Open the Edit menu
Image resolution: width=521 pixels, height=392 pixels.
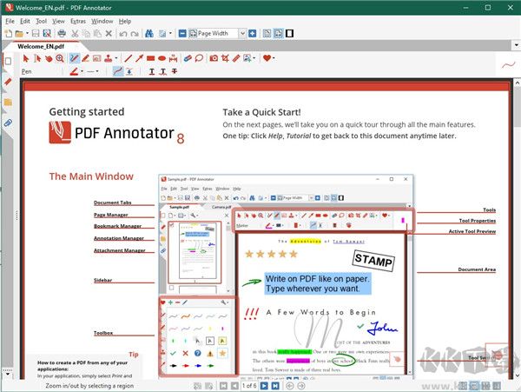(x=25, y=21)
